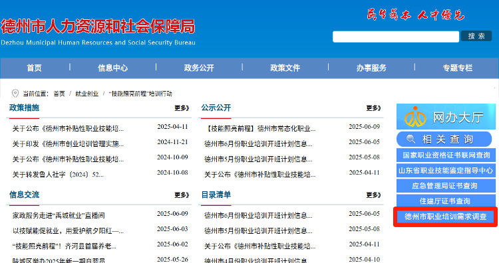Open 目录清单 article dated 2025-04-11

pyautogui.click(x=260, y=246)
